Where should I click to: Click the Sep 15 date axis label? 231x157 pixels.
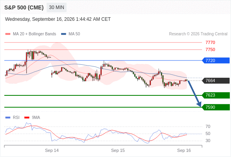click(118, 150)
